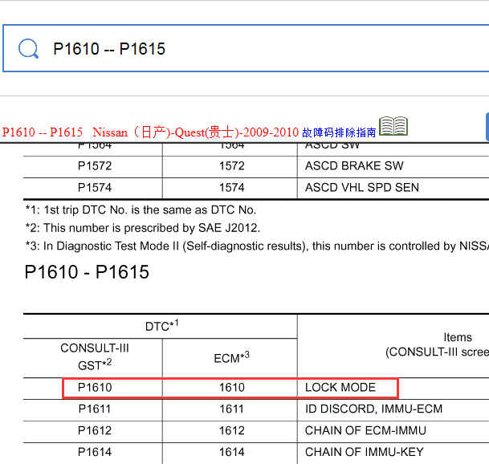The width and height of the screenshot is (489, 464).
Task: Select the 1572 ECM code cell
Action: 232,166
